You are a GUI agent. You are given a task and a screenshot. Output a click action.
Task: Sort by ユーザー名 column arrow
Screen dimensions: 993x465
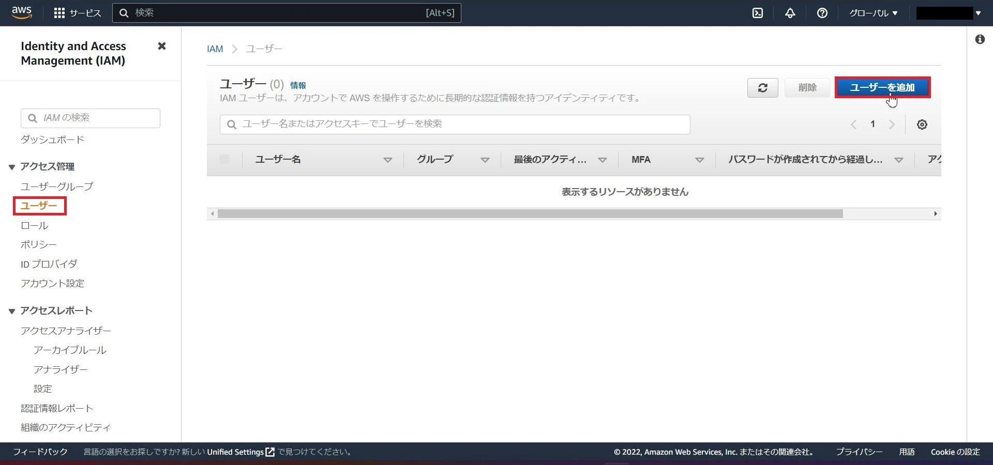coord(388,160)
